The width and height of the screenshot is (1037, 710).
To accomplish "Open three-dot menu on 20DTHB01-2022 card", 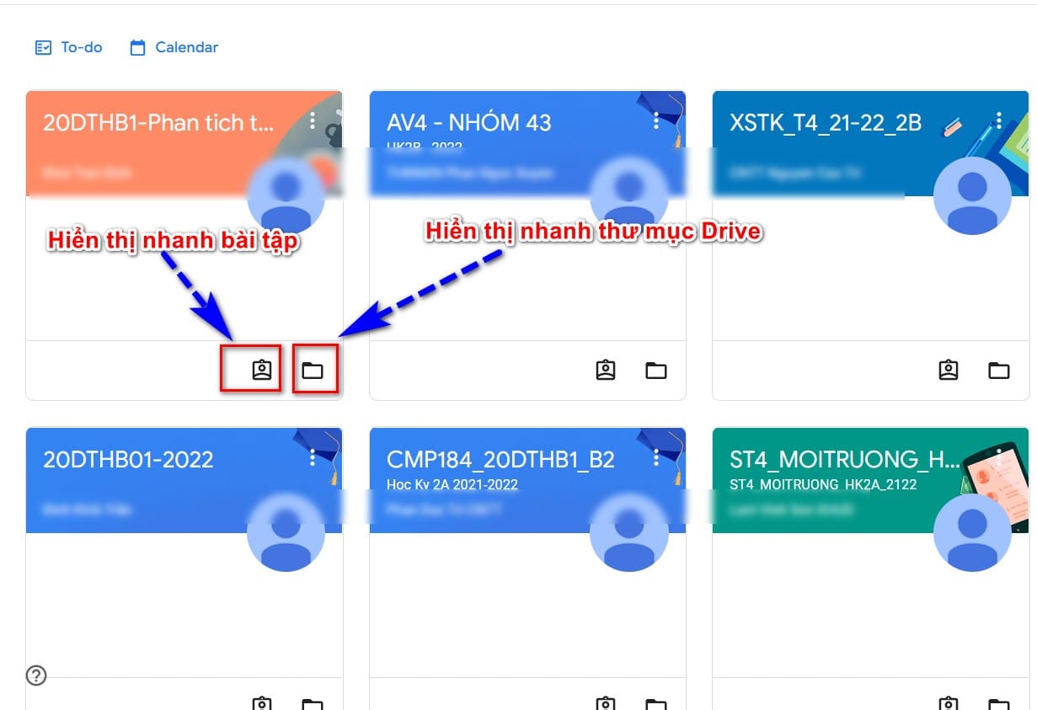I will (313, 457).
